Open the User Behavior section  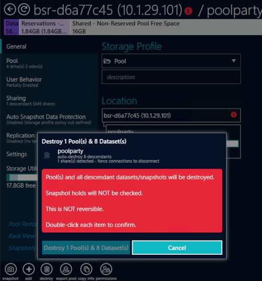[x=49, y=82]
